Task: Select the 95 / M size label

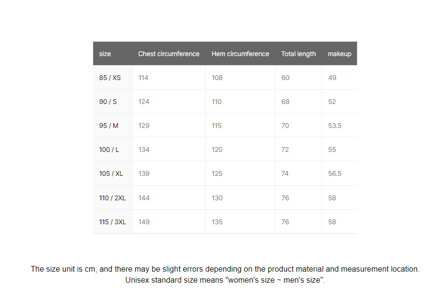Action: (x=108, y=126)
